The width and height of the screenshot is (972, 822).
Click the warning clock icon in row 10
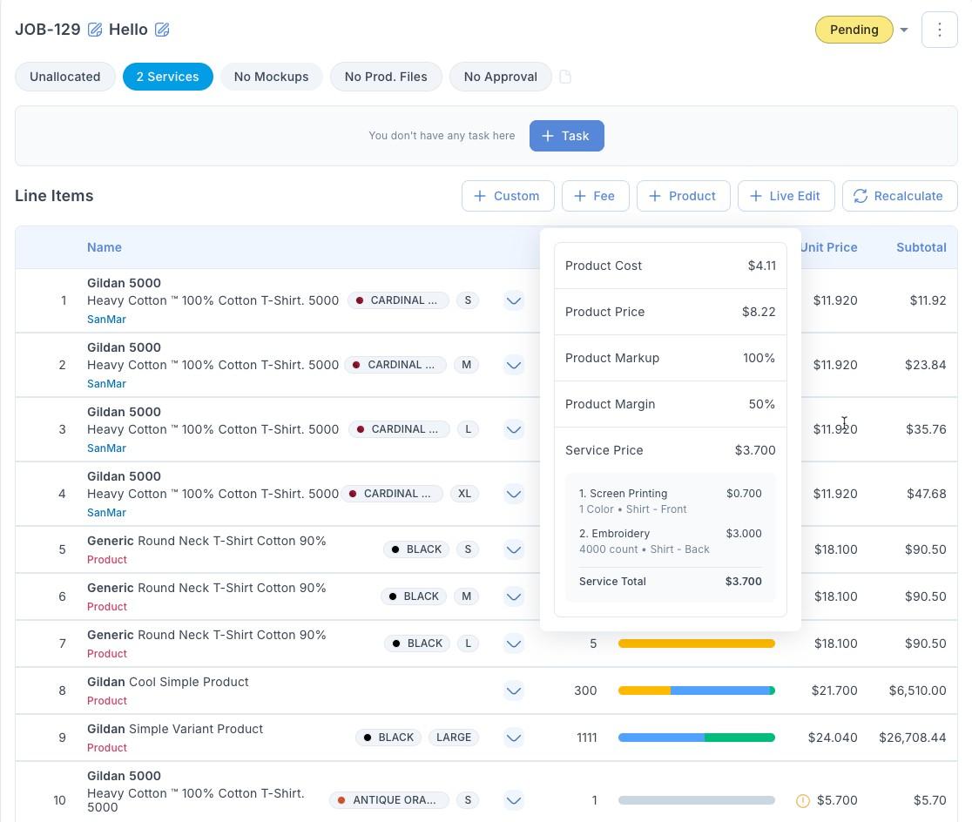pos(802,800)
